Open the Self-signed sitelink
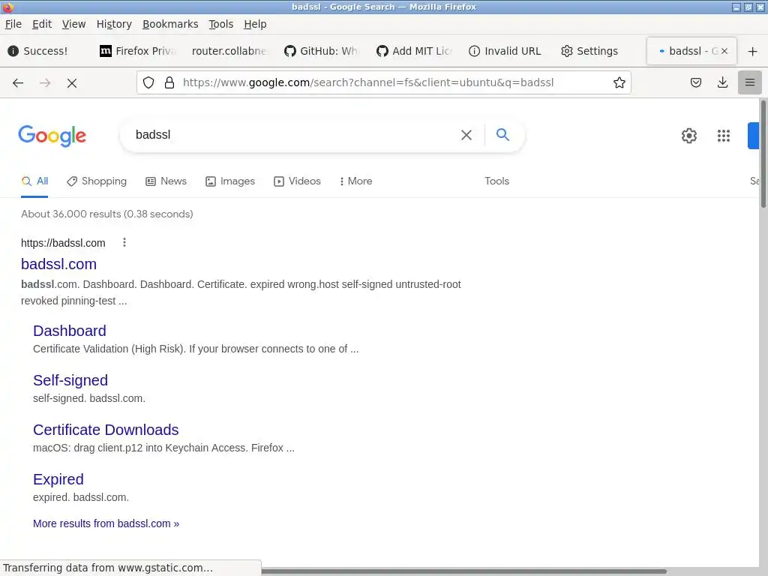Image resolution: width=768 pixels, height=576 pixels. tap(70, 380)
